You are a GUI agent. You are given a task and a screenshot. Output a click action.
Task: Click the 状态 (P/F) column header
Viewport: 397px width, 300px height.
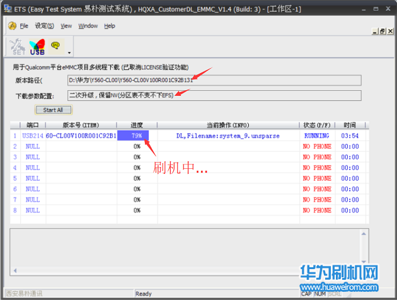click(x=317, y=125)
